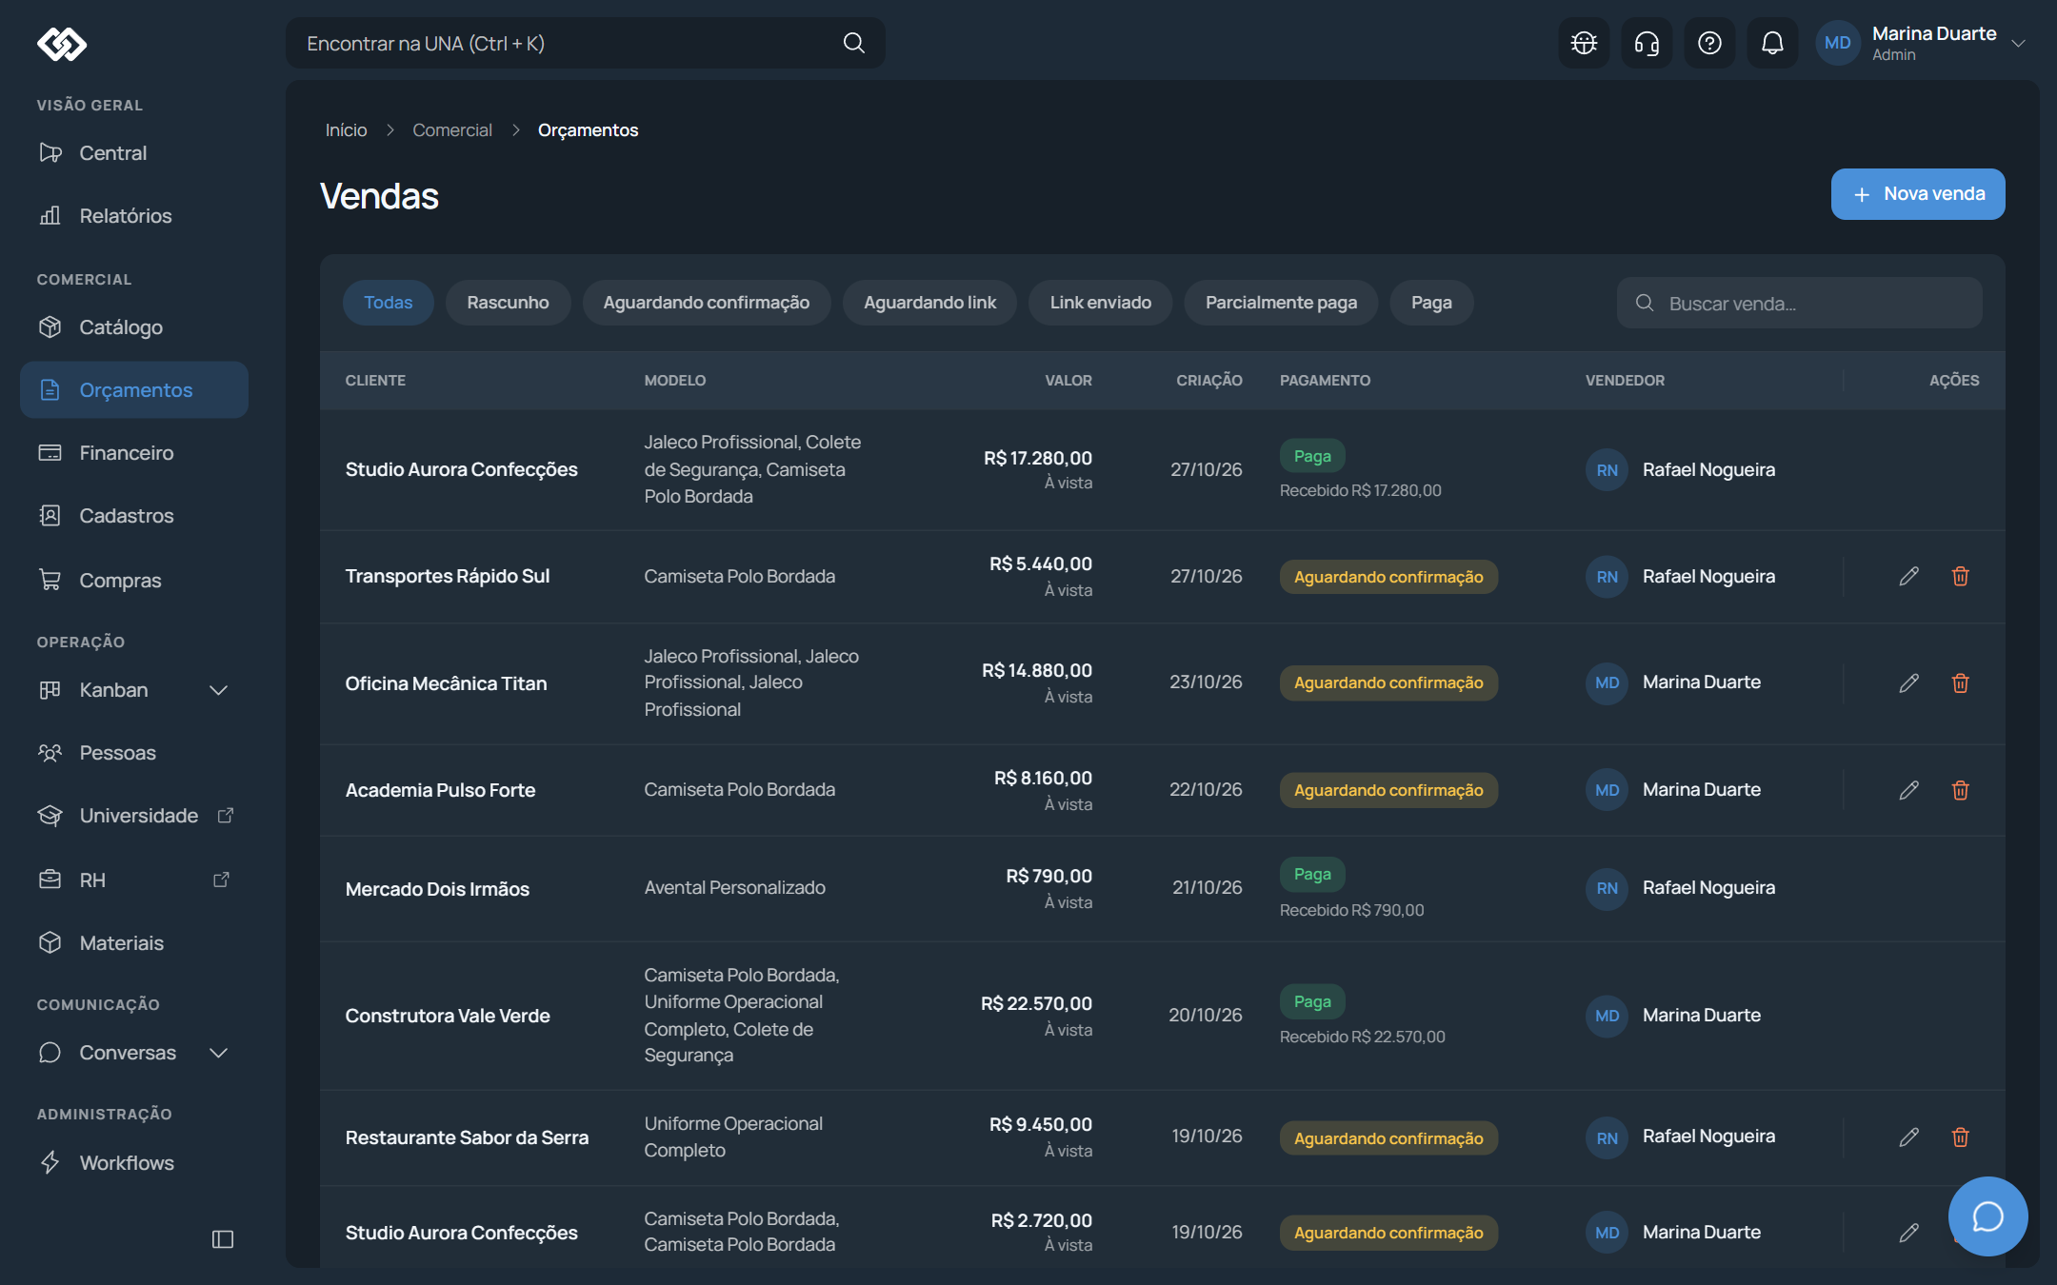Edit the Oficina Mecânica Titan sale
Image resolution: width=2057 pixels, height=1285 pixels.
tap(1908, 682)
